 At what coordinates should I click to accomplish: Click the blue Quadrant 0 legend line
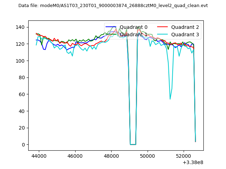pyautogui.click(x=111, y=27)
